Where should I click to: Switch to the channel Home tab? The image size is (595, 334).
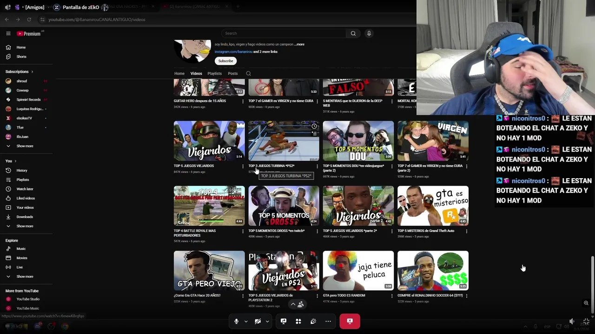tap(179, 73)
